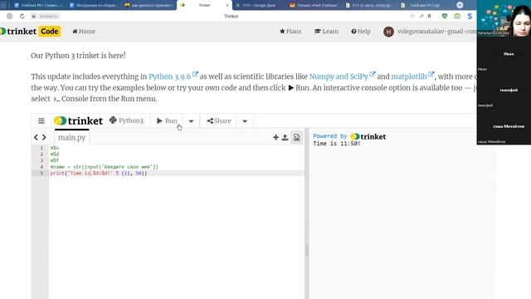Click the browser back/history icon left of reload

point(9,16)
